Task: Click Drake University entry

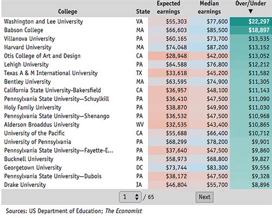Action: [x=25, y=185]
